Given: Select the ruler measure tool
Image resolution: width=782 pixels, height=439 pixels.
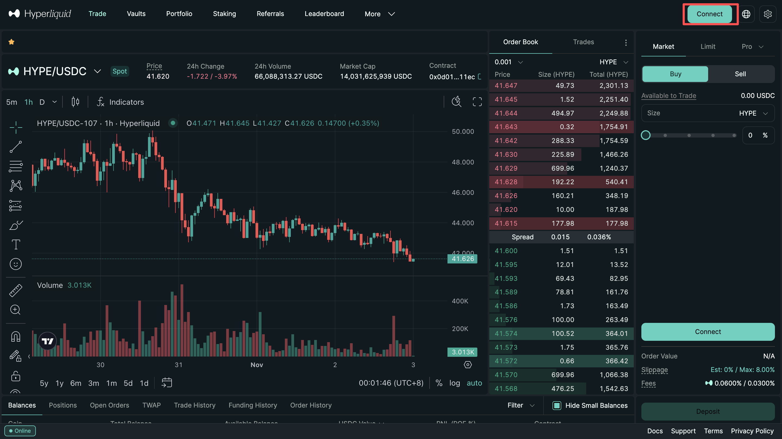Looking at the screenshot, I should click(x=15, y=290).
